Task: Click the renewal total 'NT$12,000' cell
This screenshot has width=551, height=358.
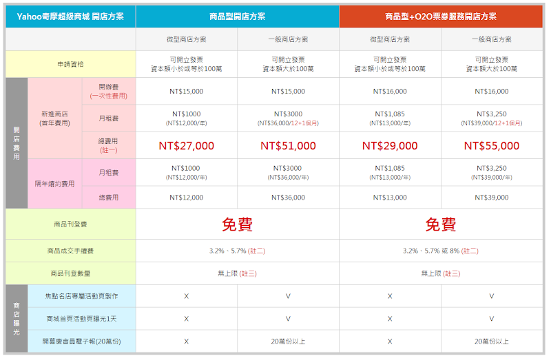Action: [x=187, y=198]
